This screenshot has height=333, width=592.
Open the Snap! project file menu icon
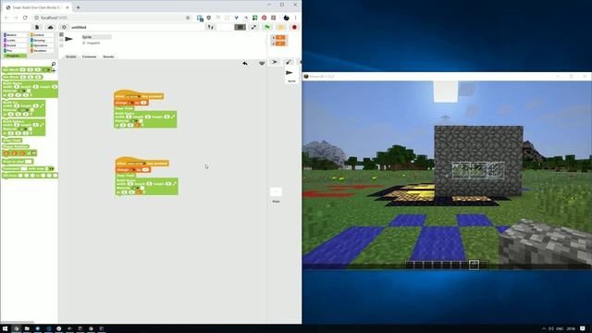pos(37,27)
